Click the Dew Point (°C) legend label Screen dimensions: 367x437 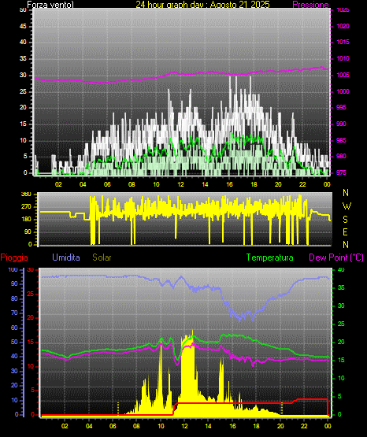tap(336, 257)
